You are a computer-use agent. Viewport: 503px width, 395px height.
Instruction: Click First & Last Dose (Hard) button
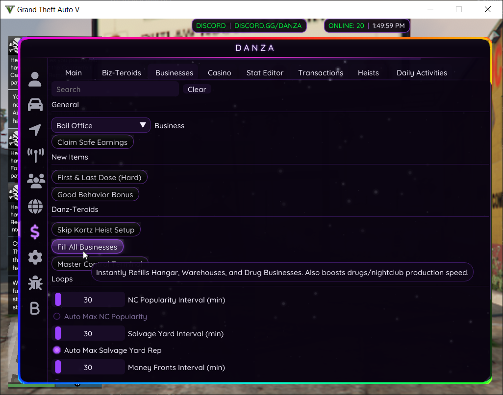click(100, 178)
